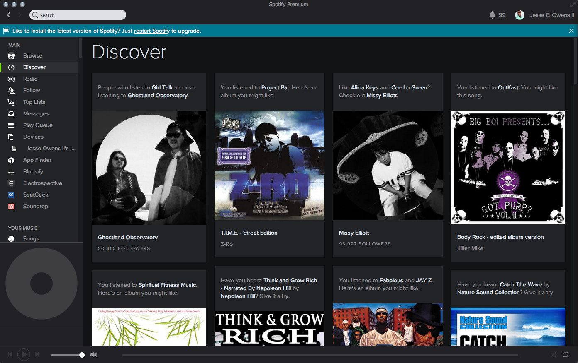Open Jesse E. Owens II account menu
Screen dimensions: 578x363
point(551,15)
